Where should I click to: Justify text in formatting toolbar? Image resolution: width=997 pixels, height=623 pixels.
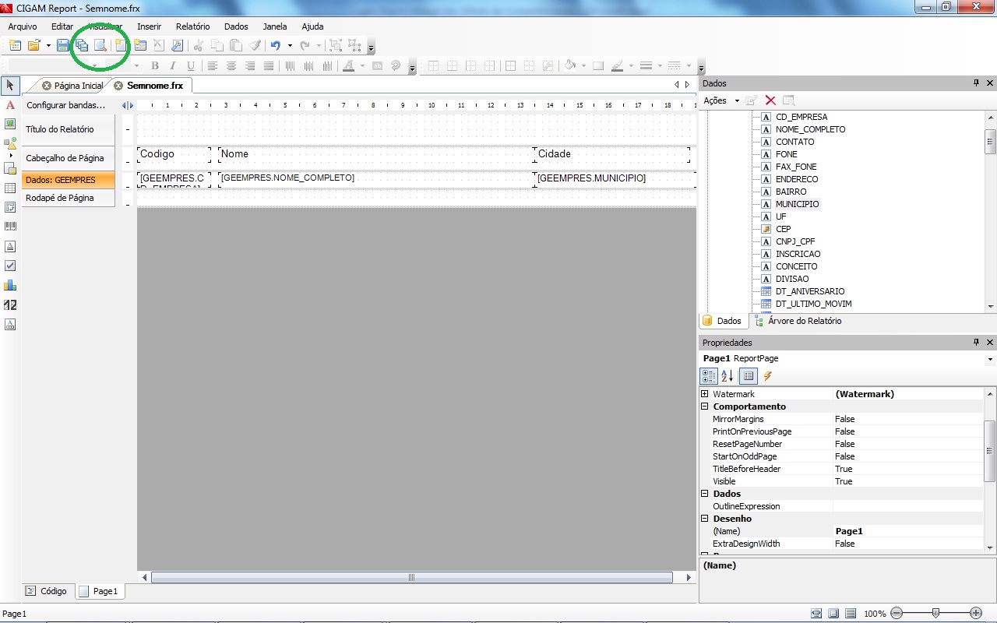click(x=269, y=66)
